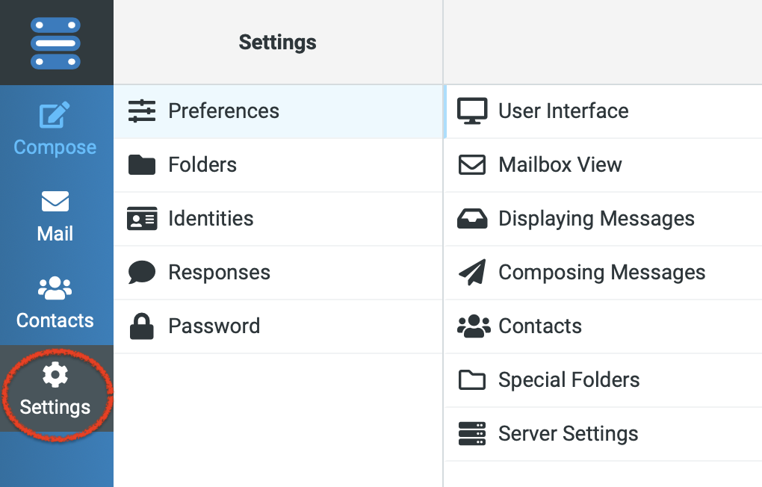The width and height of the screenshot is (762, 487).
Task: Open User Interface preferences
Action: click(603, 111)
